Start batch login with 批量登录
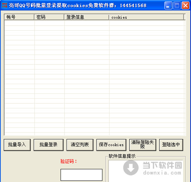This screenshot has width=191, height=182. click(x=49, y=145)
